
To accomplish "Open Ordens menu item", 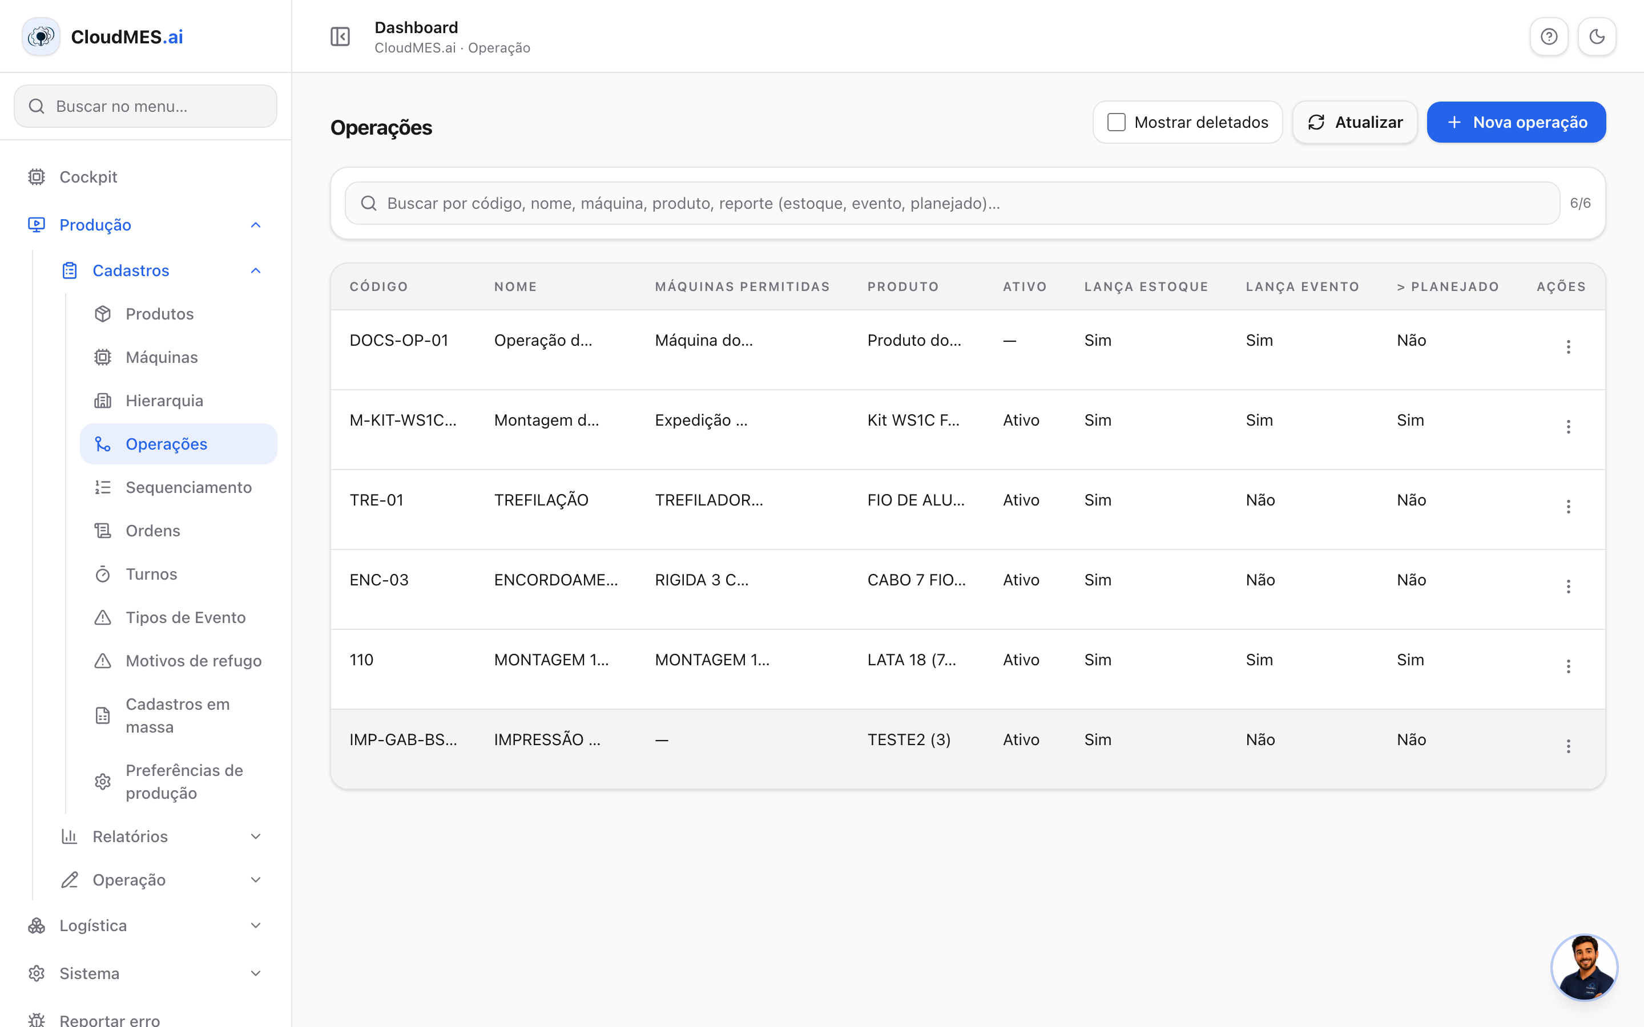I will [x=179, y=531].
